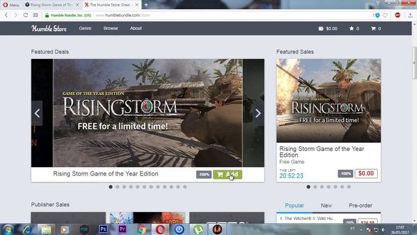Open a new browser tab

point(146,5)
